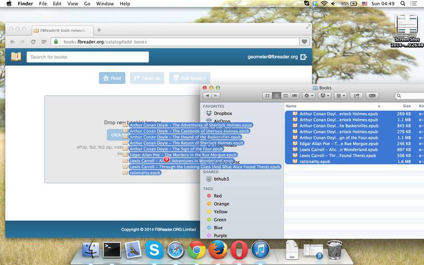Click the Search for books field

click(x=87, y=57)
